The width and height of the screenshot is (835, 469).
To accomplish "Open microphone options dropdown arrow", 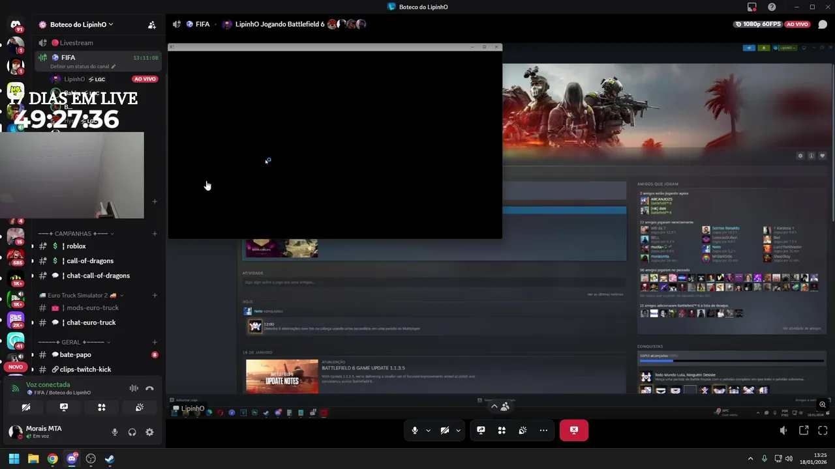I will tap(428, 430).
